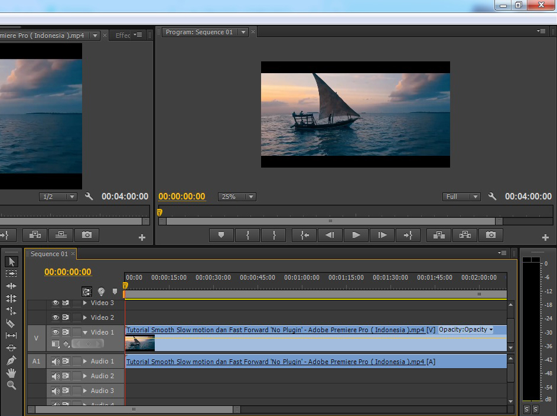The height and width of the screenshot is (416, 557).
Task: Pick the Ripple Edit tool
Action: 11,286
